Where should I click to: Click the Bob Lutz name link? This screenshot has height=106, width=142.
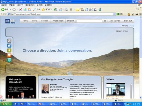point(53,85)
